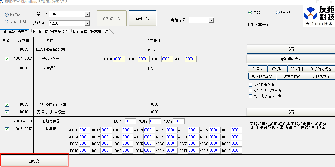Open the 端口 COM3 dropdown
335x167 pixels.
86,14
